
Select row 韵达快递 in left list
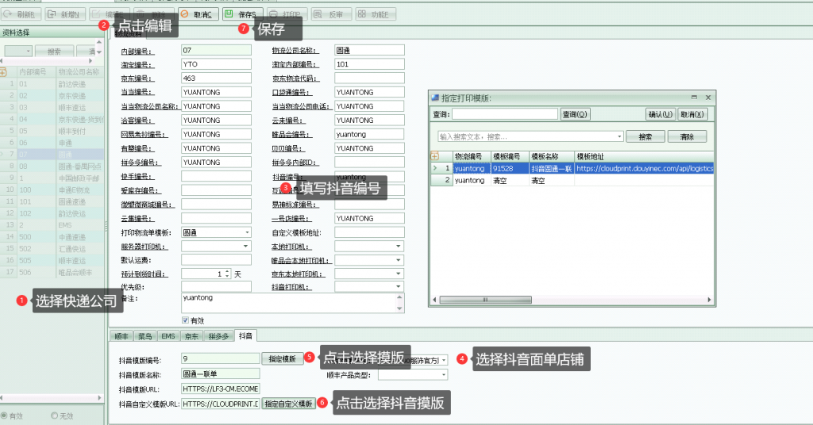(52, 83)
